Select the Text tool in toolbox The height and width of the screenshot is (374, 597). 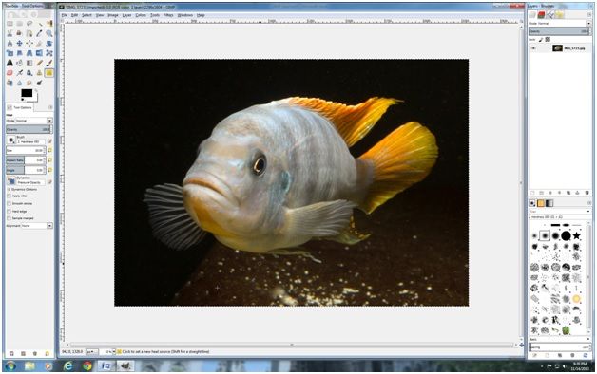click(x=10, y=63)
